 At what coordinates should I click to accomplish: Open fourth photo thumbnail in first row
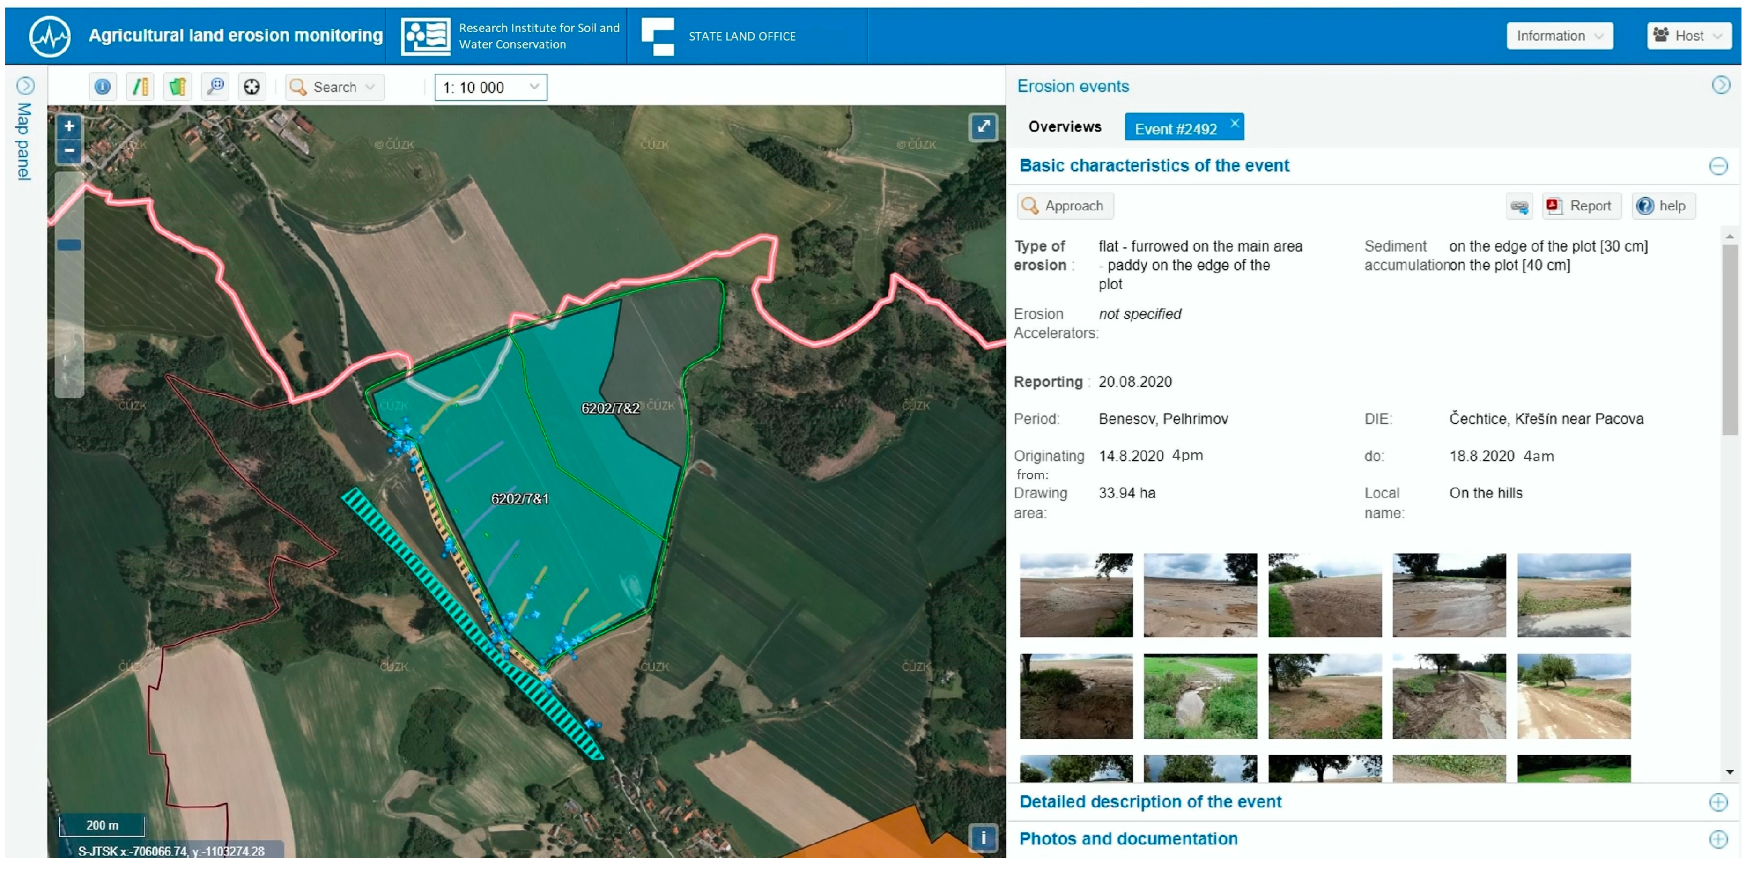click(1449, 595)
